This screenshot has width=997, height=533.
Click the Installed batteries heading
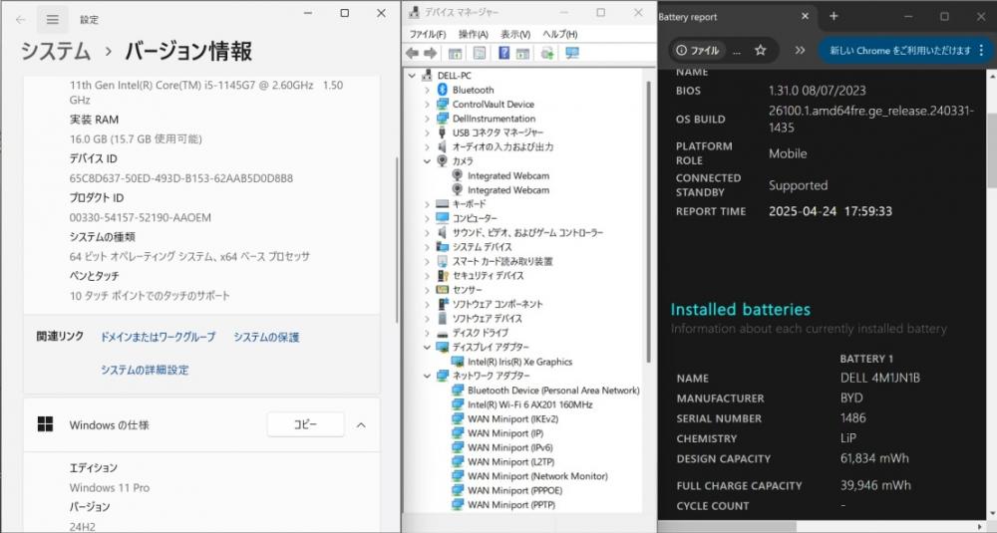(740, 310)
